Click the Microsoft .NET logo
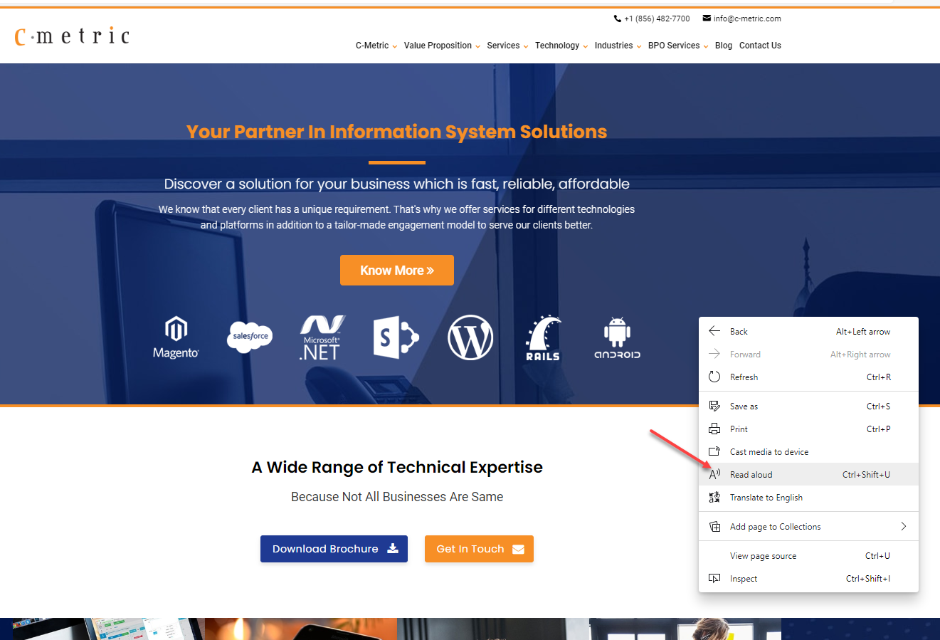 (322, 337)
